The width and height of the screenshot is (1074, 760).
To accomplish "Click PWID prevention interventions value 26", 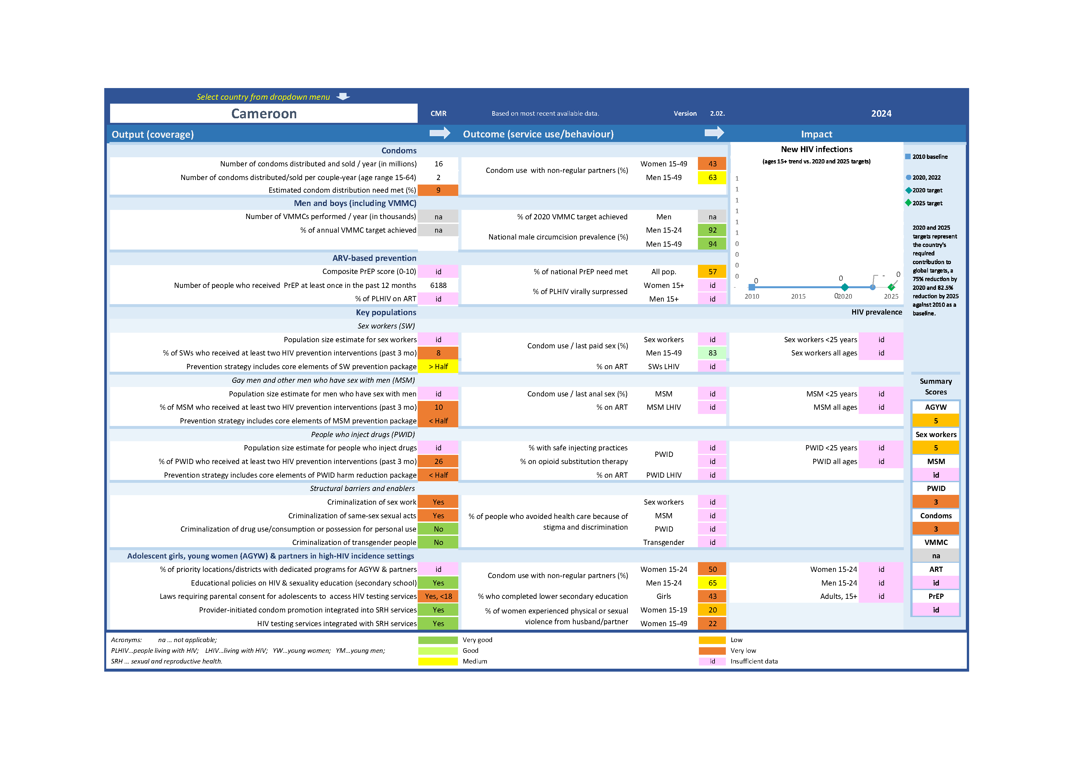I will (x=438, y=461).
